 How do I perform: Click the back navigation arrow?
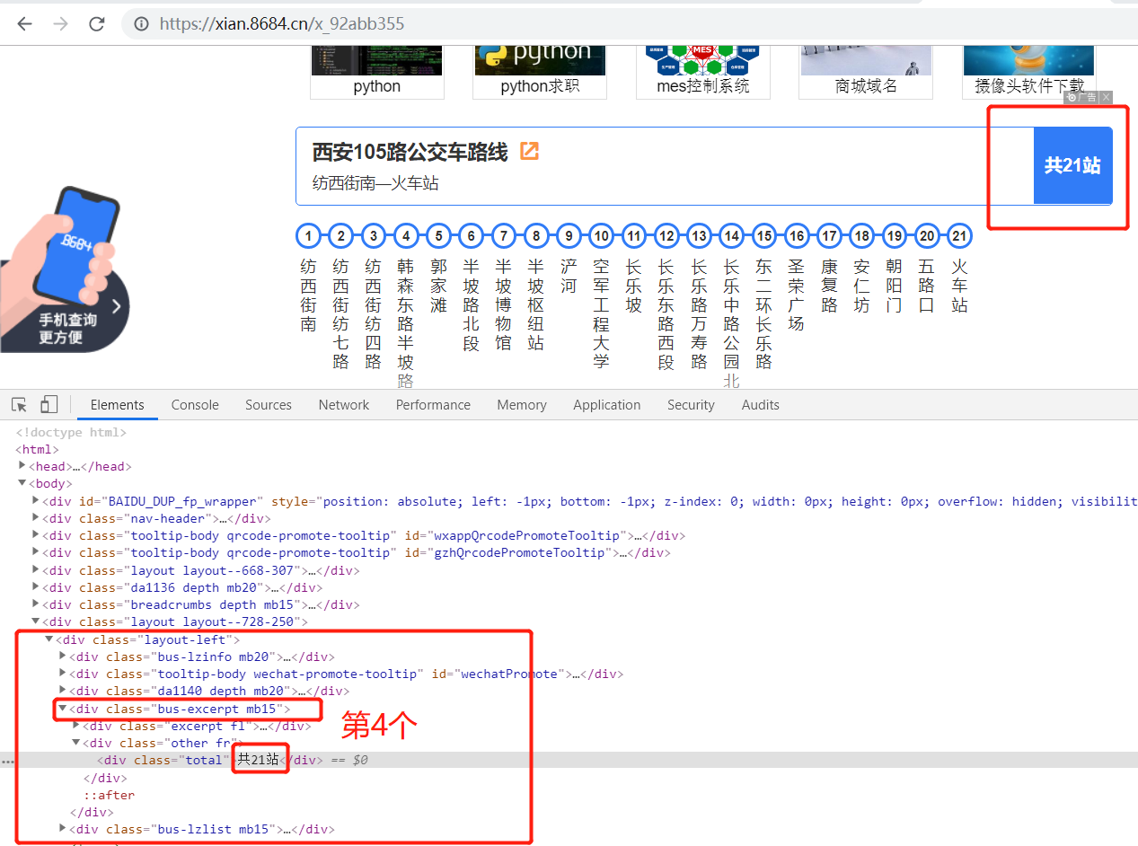click(x=23, y=23)
